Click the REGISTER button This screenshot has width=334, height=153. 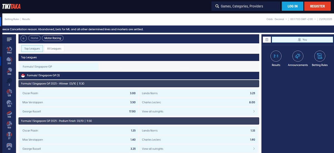point(317,6)
